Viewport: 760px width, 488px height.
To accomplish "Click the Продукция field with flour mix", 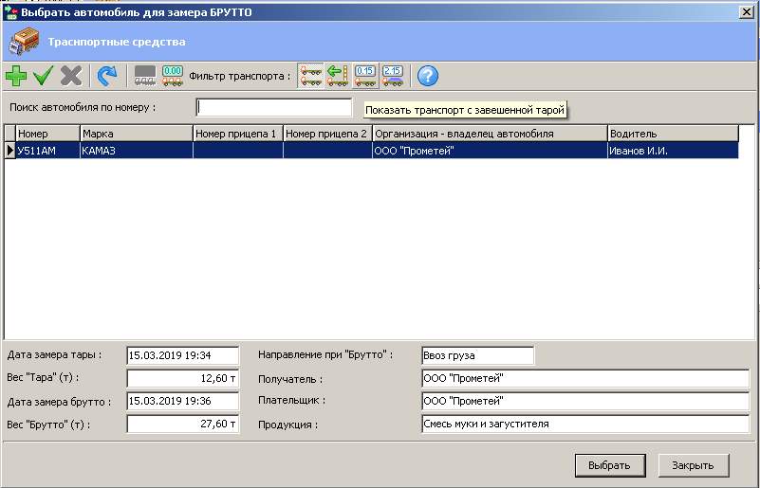I will click(584, 425).
